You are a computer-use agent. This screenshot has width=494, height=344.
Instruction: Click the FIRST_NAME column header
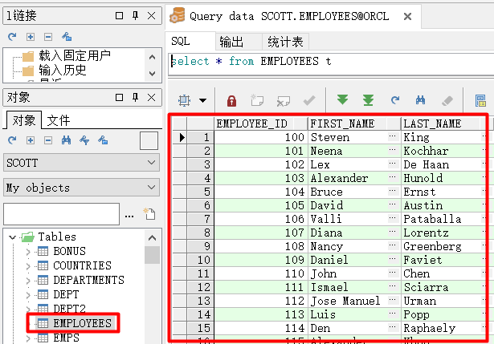tap(354, 123)
